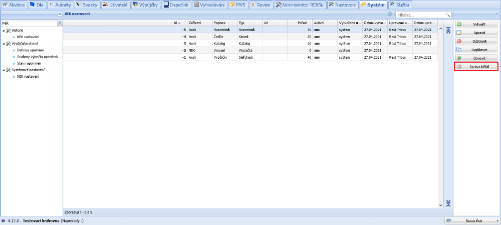This screenshot has width=501, height=225.
Task: Jump to top with double up arrows
Action: 448,30
